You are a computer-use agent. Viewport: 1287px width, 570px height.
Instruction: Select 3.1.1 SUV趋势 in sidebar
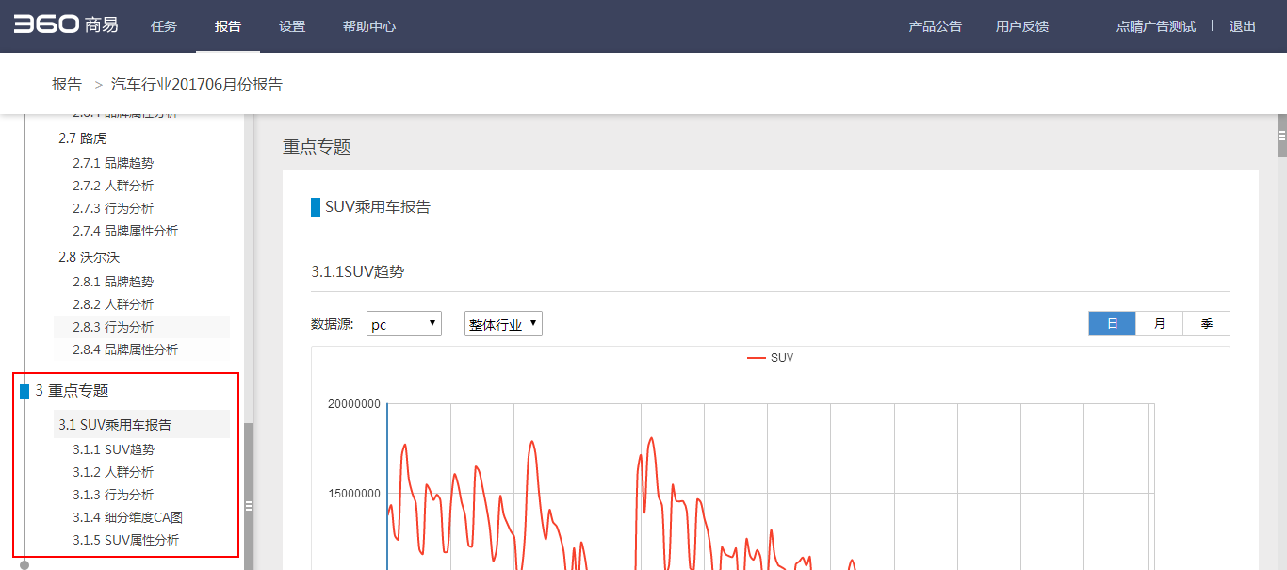point(113,449)
